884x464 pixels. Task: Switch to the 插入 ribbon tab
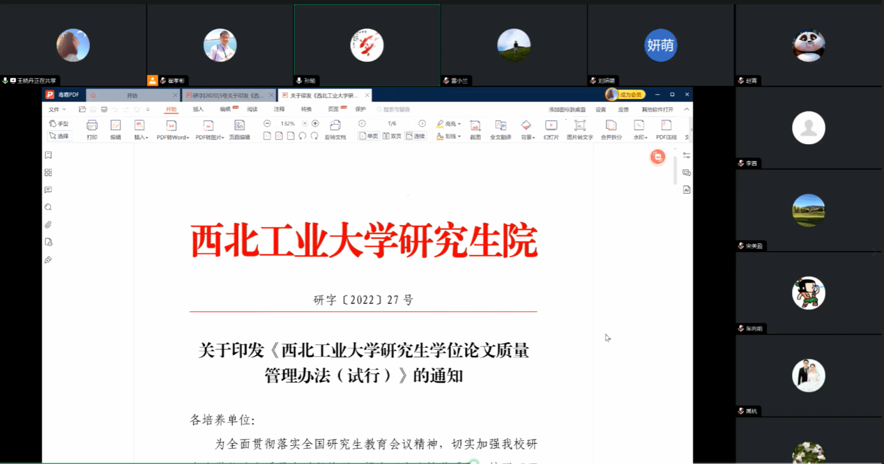198,109
